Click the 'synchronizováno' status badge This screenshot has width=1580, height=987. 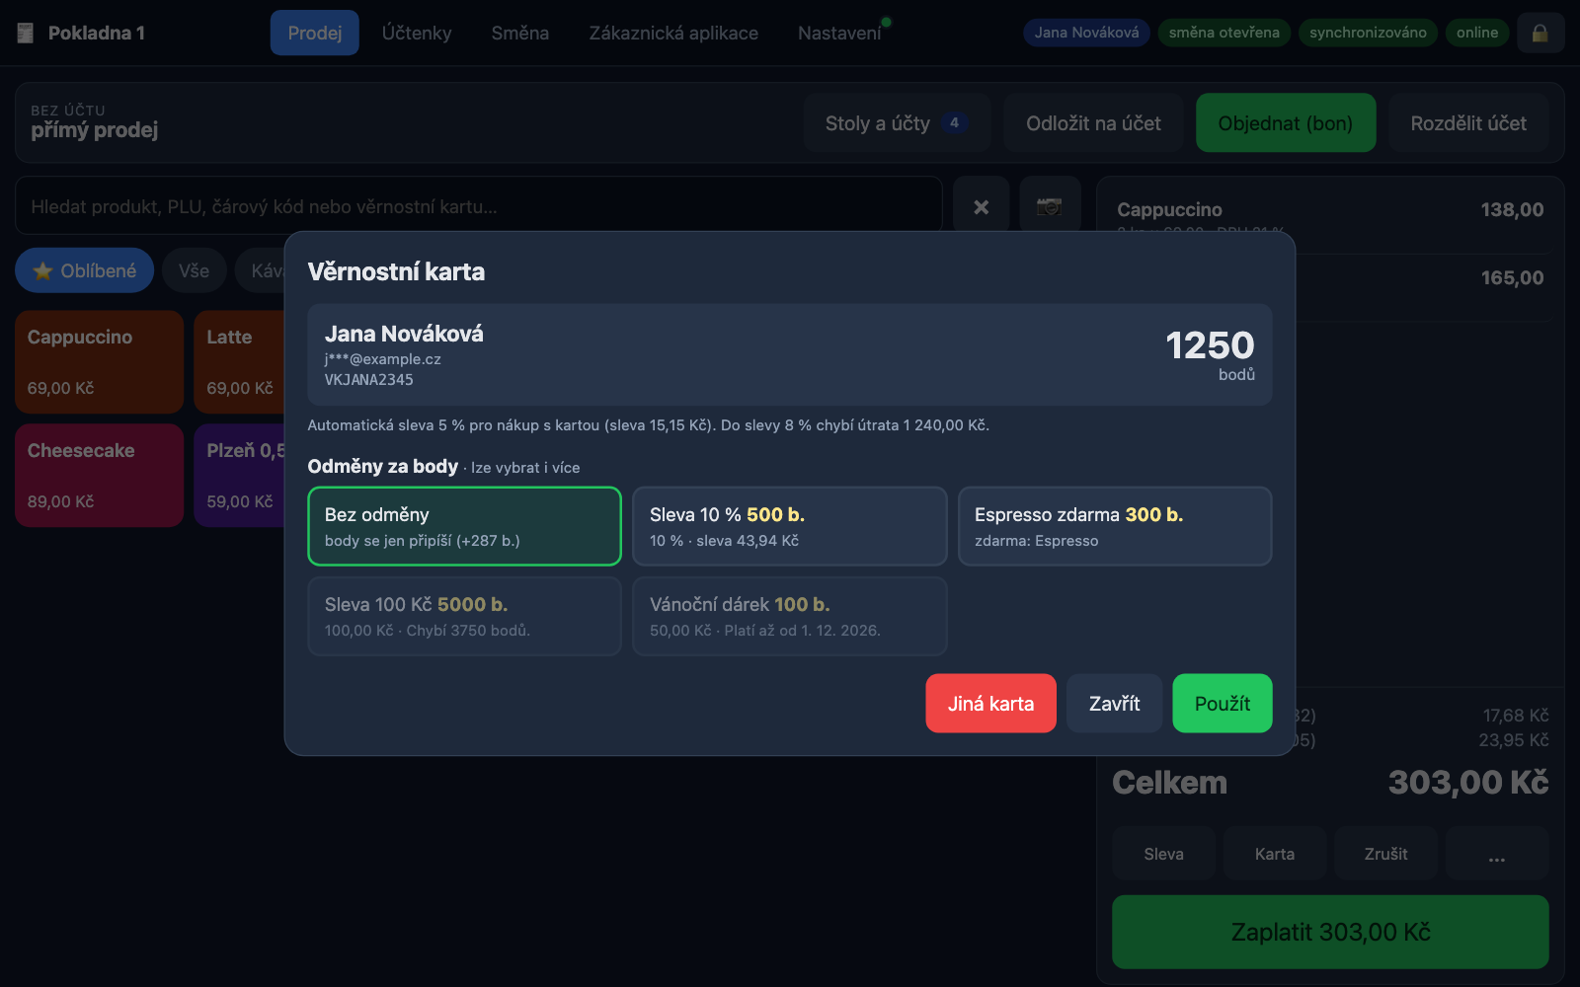1368,33
